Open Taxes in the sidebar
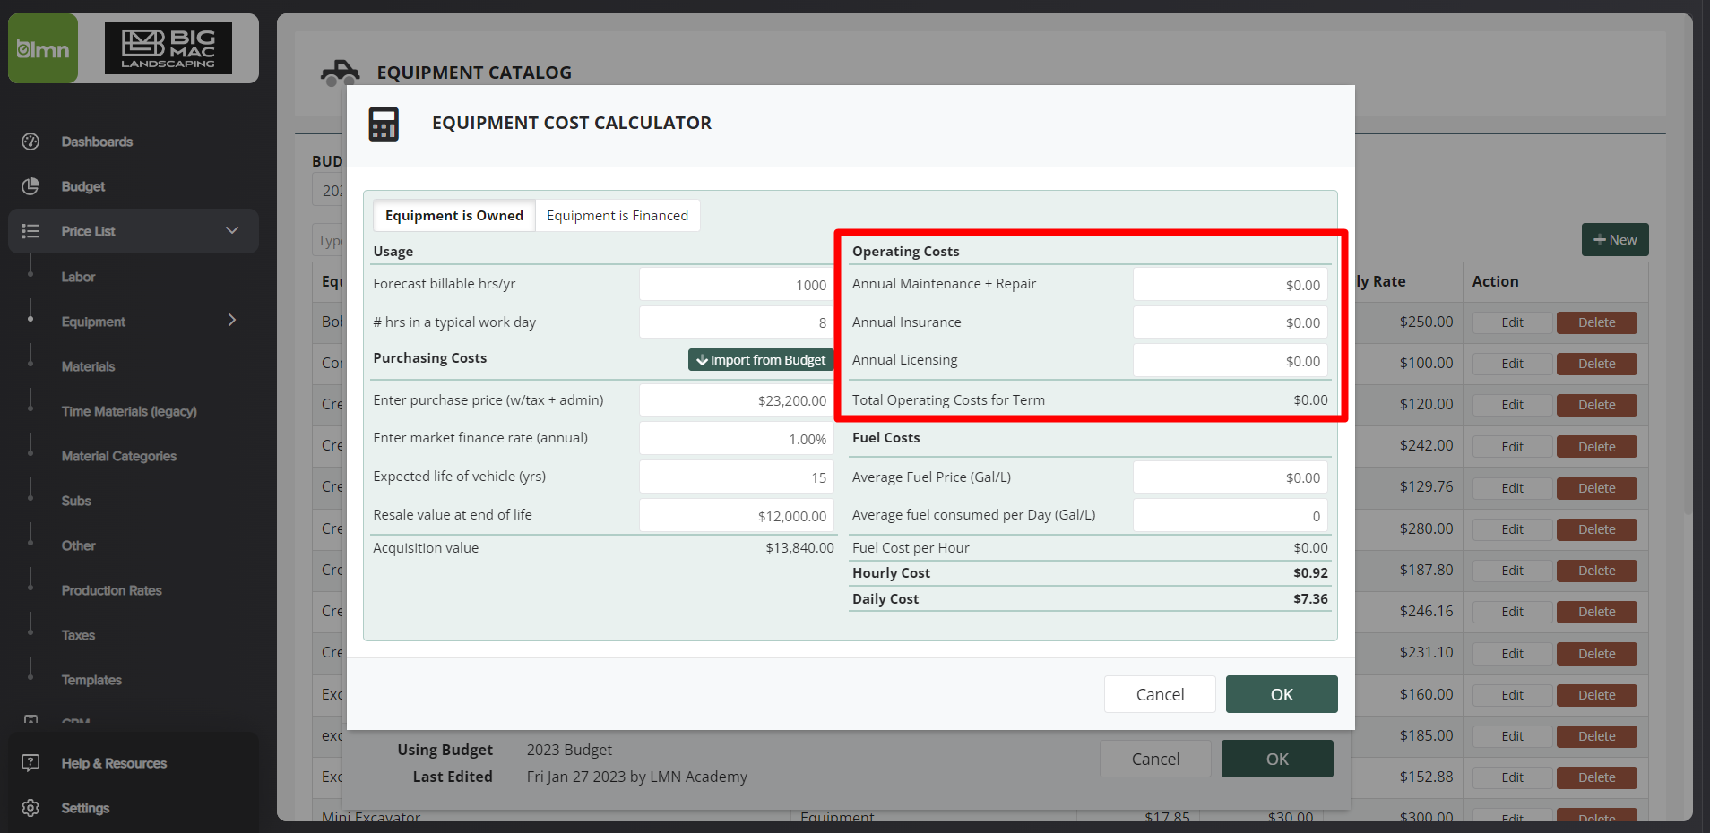The width and height of the screenshot is (1710, 833). point(78,635)
